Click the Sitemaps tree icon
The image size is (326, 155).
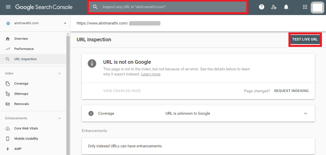(x=8, y=94)
